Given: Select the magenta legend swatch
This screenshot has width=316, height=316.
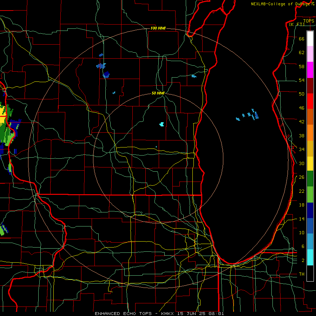Looking at the screenshot, I should tap(310, 70).
